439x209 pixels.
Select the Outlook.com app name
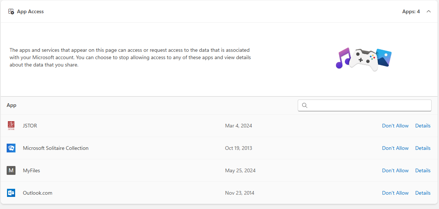tap(38, 193)
